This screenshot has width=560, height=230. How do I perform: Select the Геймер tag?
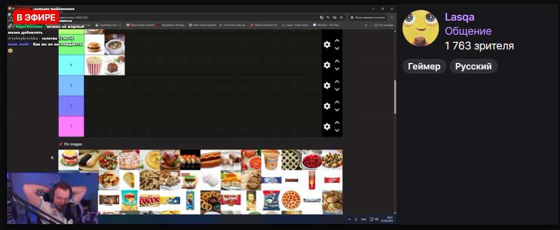pyautogui.click(x=424, y=66)
